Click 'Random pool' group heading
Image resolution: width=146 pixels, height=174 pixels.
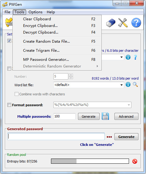[x=16, y=155]
